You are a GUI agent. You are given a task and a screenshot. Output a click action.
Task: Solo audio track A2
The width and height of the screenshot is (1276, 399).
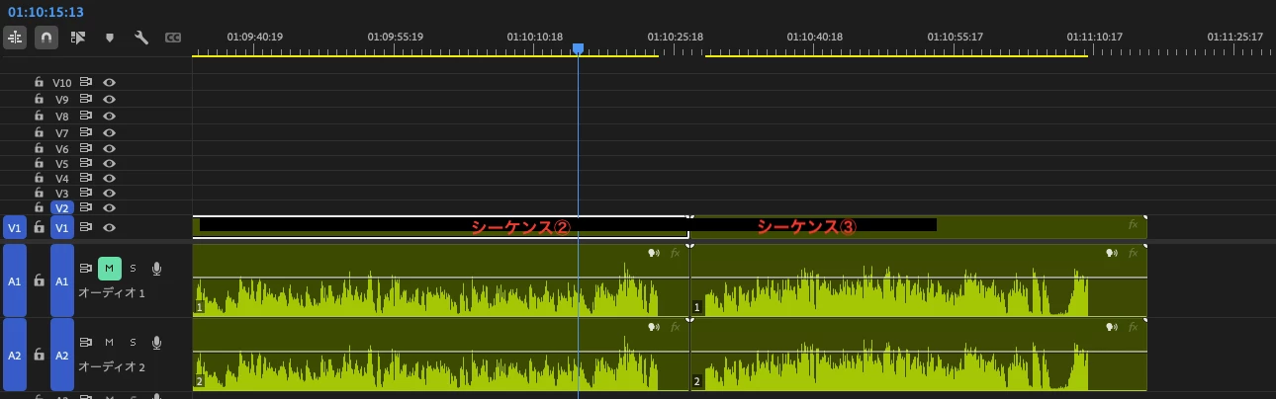pos(134,342)
